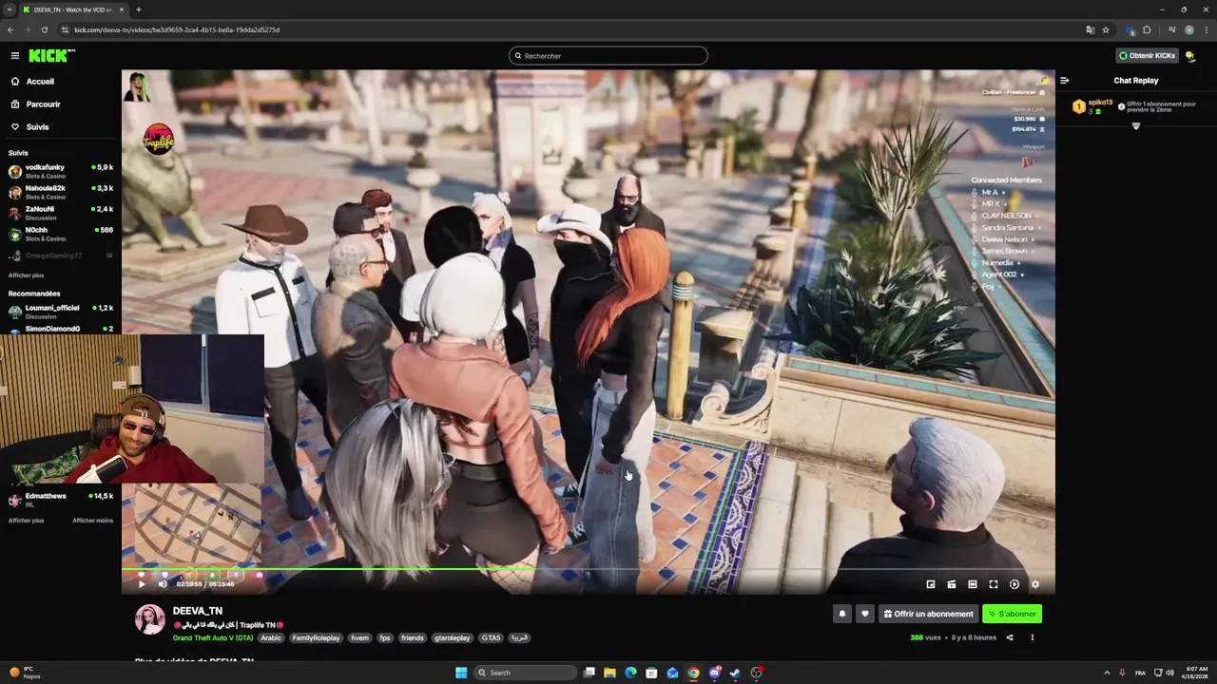
Task: Open the vodkafunky channel
Action: pyautogui.click(x=61, y=171)
